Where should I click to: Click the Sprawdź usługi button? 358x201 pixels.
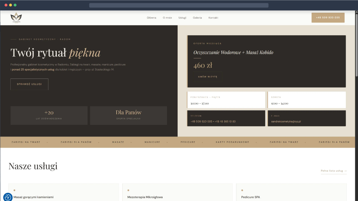point(29,84)
